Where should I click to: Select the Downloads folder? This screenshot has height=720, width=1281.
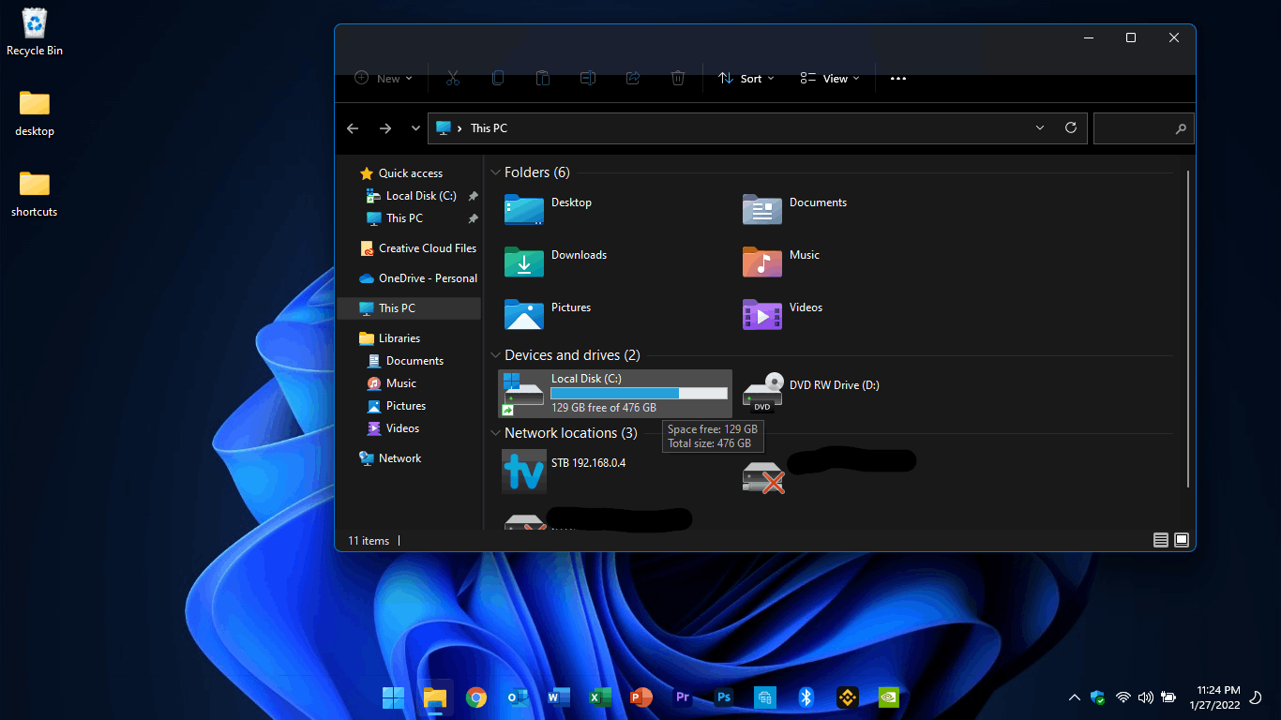pos(556,262)
